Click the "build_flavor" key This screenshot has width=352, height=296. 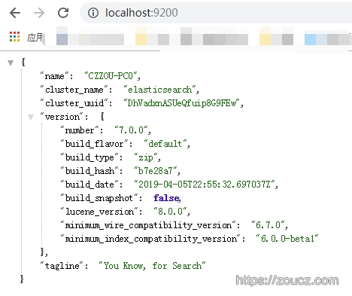coord(94,144)
